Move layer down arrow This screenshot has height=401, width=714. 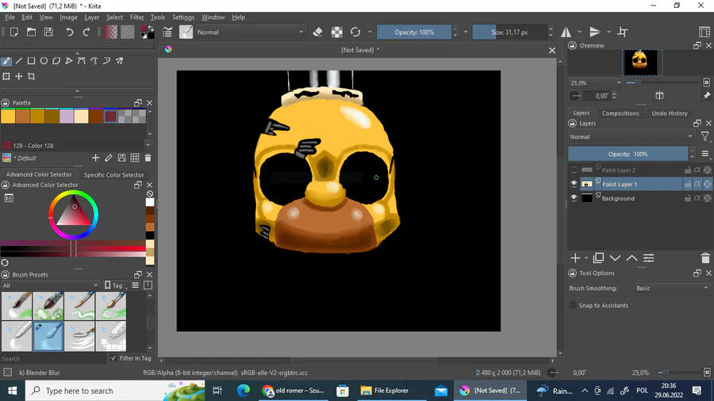[x=615, y=258]
